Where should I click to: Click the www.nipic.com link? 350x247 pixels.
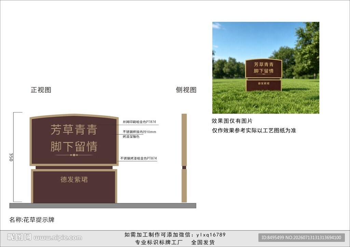coord(58,238)
